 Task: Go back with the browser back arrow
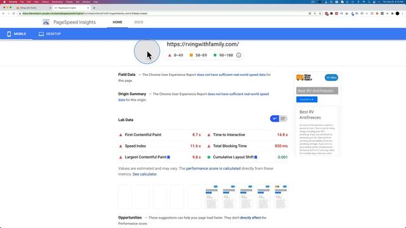point(3,13)
